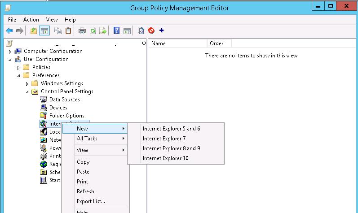Image resolution: width=358 pixels, height=213 pixels.
Task: Collapse the Control Panel Settings node
Action: pyautogui.click(x=27, y=92)
